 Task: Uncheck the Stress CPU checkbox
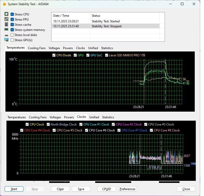(12, 14)
